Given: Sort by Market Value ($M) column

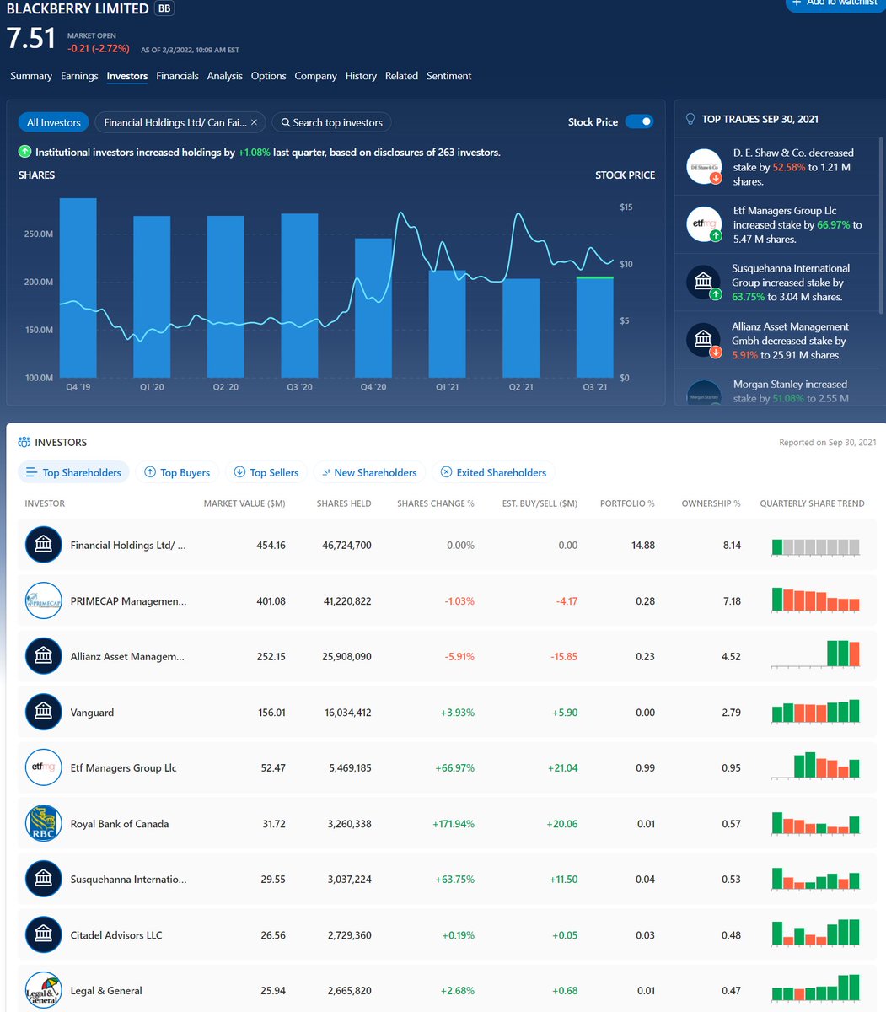Looking at the screenshot, I should [244, 503].
